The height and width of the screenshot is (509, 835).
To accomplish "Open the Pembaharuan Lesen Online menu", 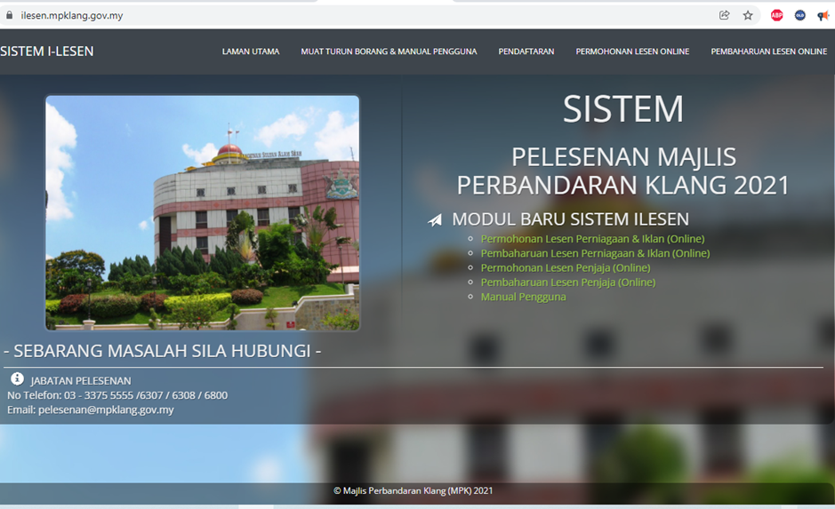I will 768,52.
